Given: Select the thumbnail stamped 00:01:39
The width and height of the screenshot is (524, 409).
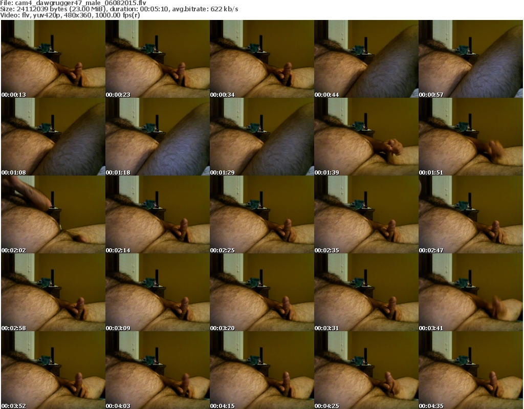Looking at the screenshot, I should (x=366, y=137).
